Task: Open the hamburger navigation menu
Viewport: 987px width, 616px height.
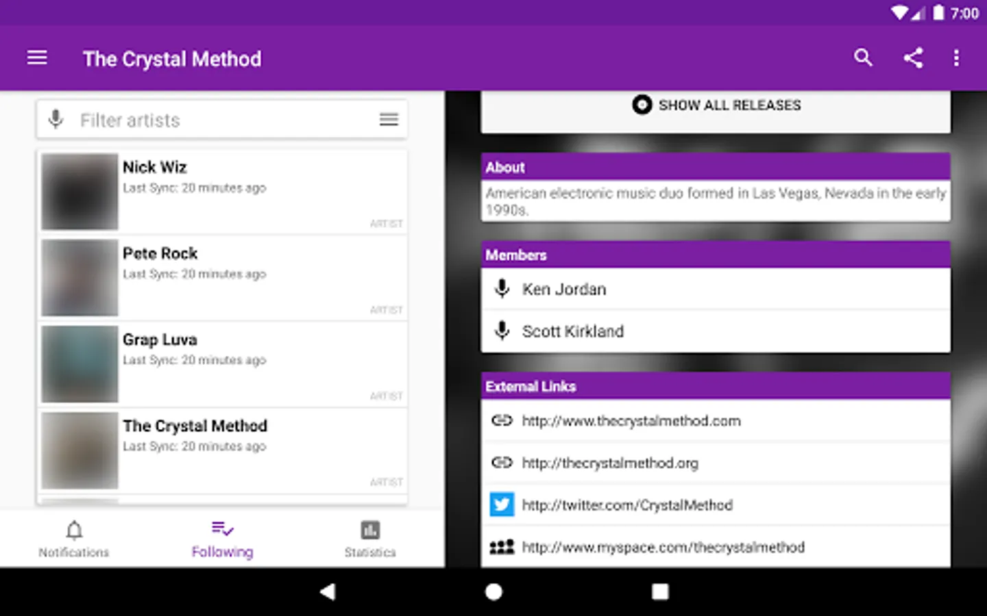Action: (37, 58)
